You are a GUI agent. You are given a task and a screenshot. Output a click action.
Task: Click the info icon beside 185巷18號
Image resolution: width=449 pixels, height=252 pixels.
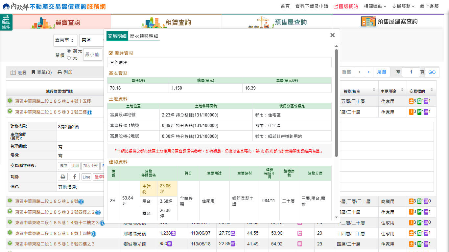point(81,201)
